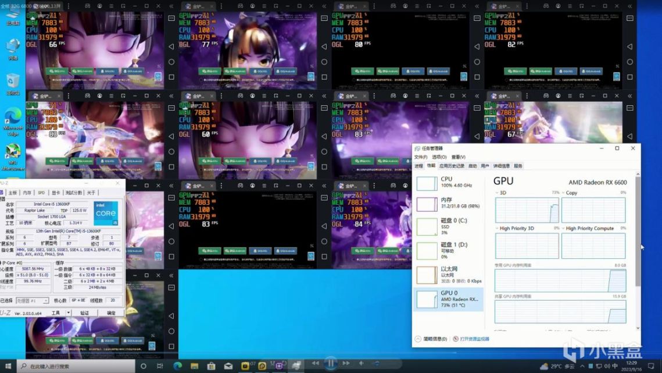The width and height of the screenshot is (662, 373).
Task: Click pop-out window icon in the 77 FPS emulator title bar
Action: tap(276, 6)
